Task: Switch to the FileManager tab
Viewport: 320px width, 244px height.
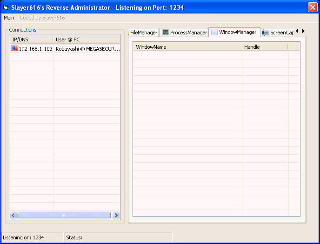Action: click(143, 33)
